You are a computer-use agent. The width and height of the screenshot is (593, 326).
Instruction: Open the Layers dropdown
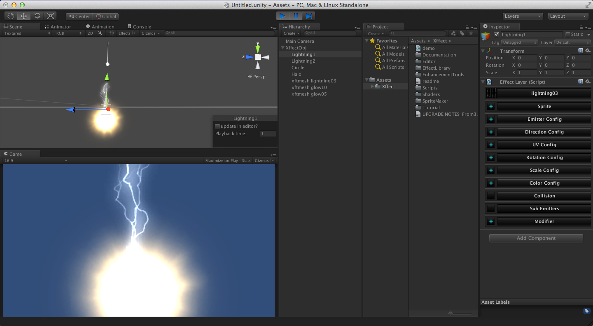[x=523, y=16]
